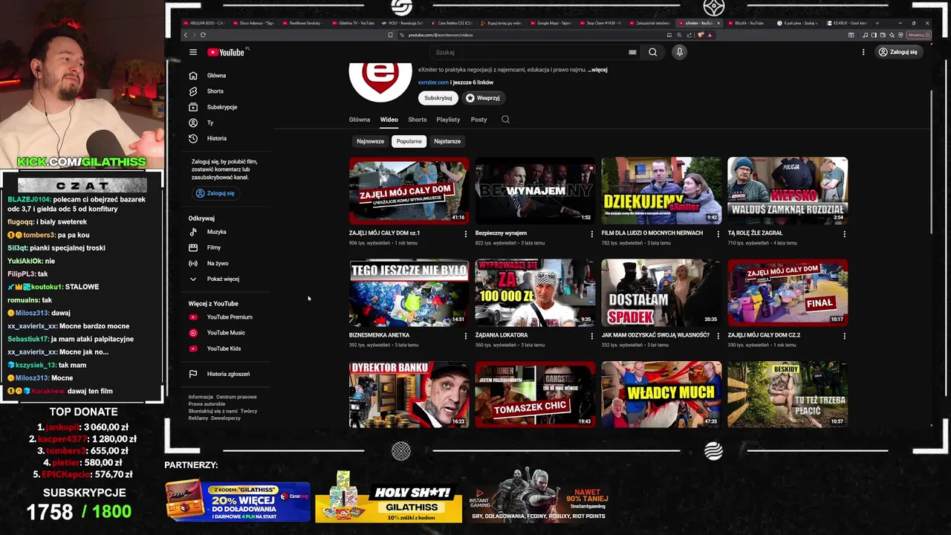Select the Najstarsze sort chip
This screenshot has height=535, width=951.
[447, 141]
